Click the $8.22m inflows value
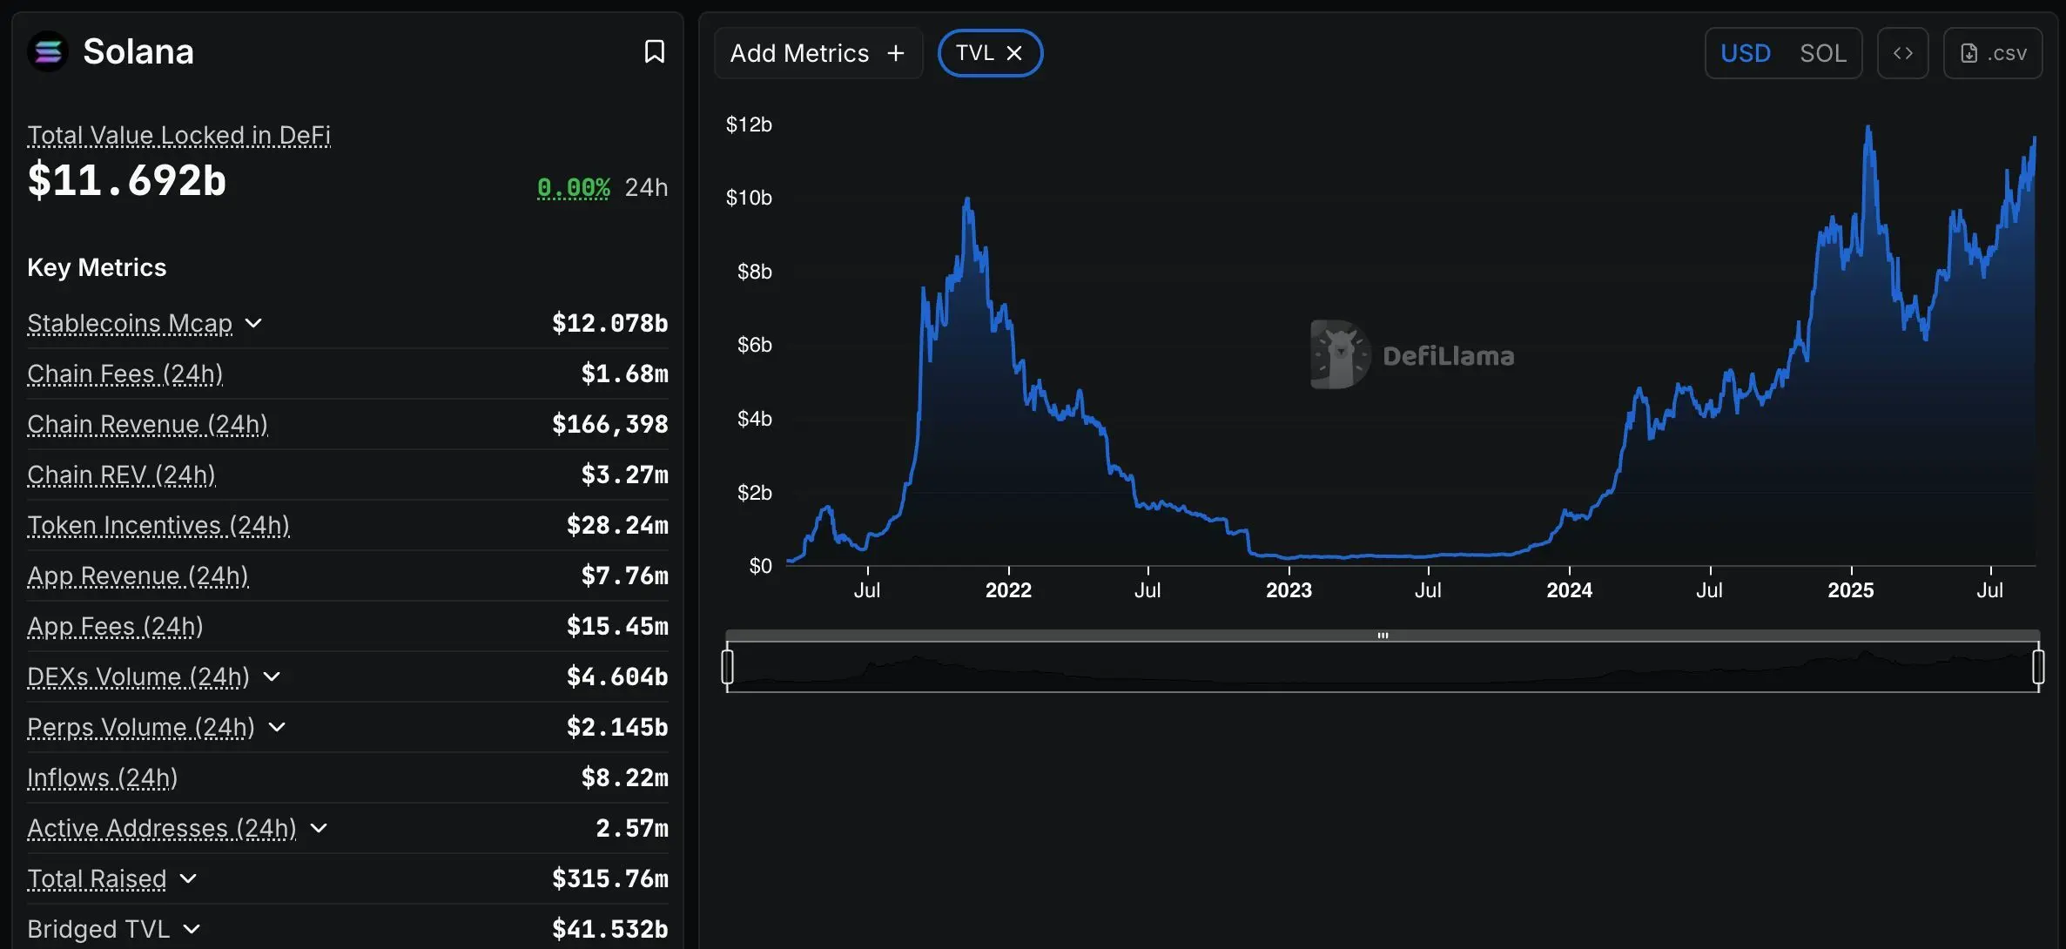 tap(624, 777)
